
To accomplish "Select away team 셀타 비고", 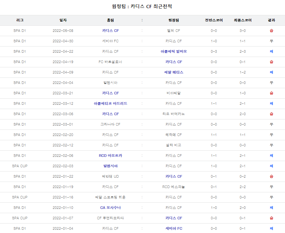I will (x=173, y=145).
